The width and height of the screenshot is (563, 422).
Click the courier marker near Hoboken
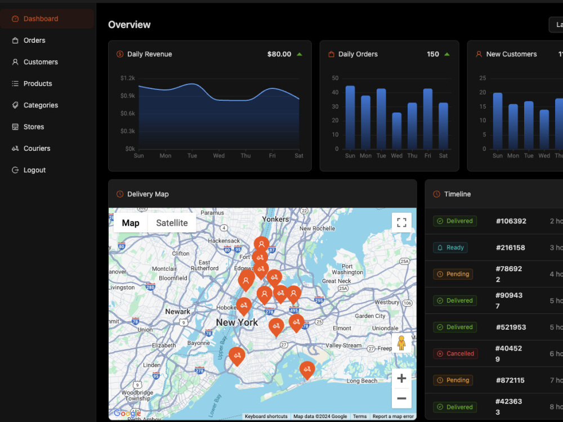click(244, 306)
